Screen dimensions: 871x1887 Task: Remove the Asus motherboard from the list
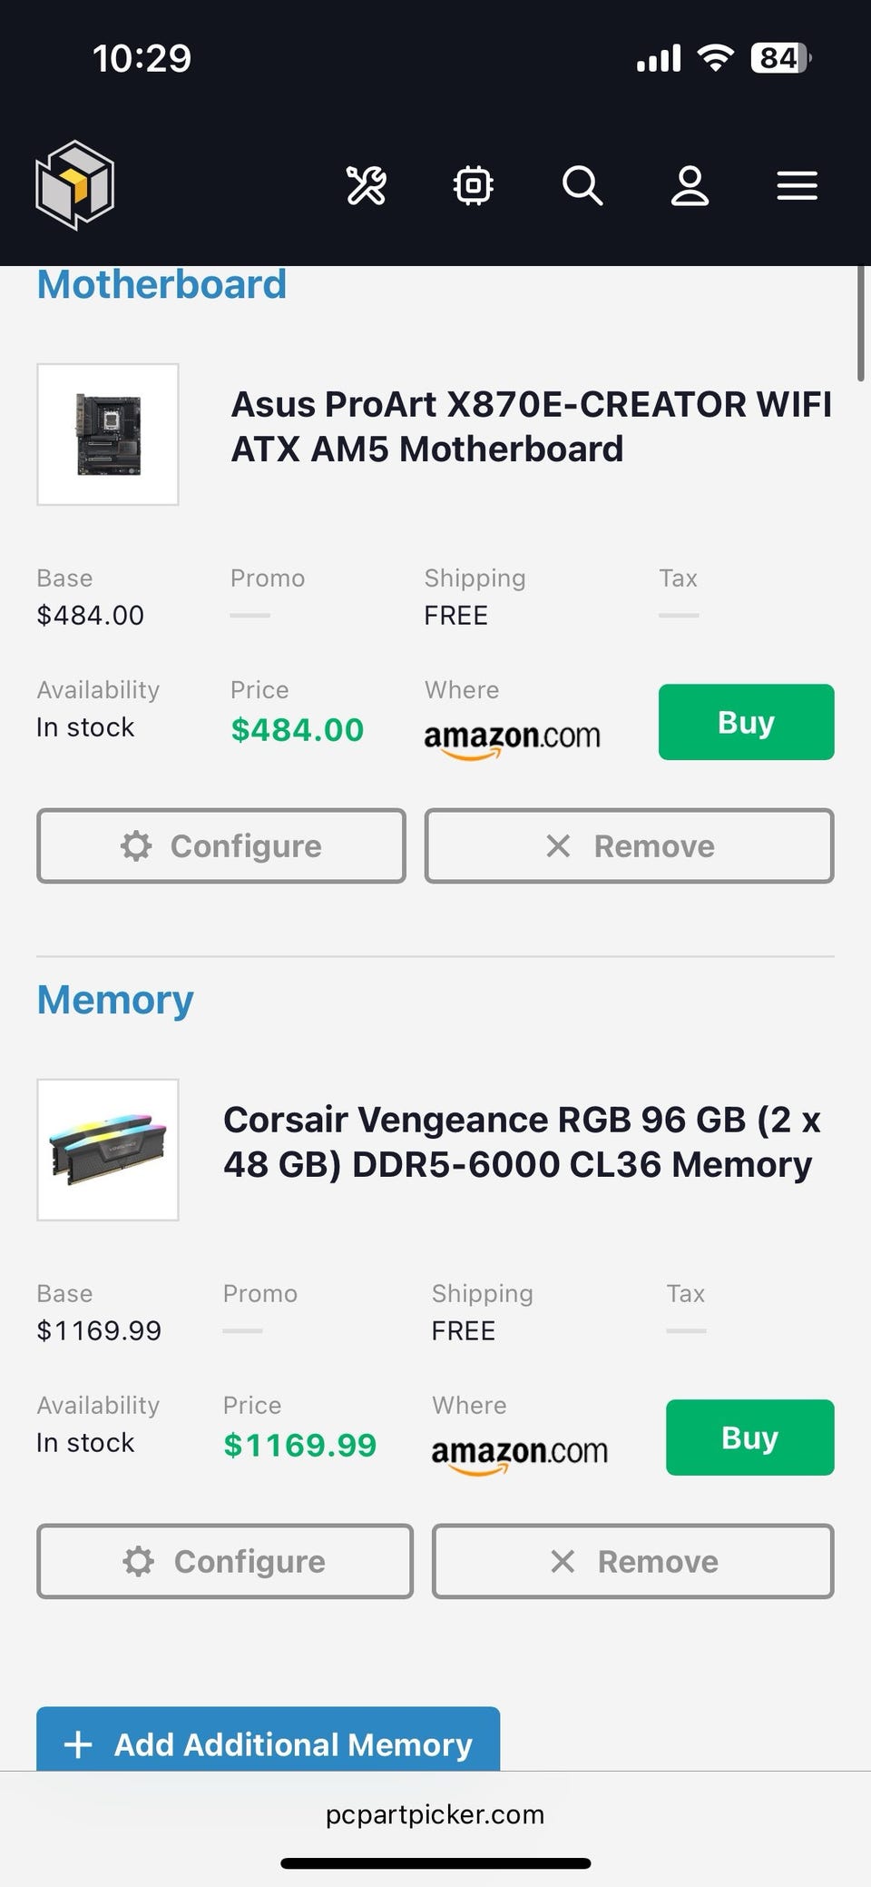coord(629,845)
